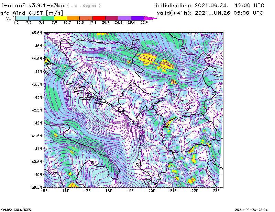
Task: Click the '45.5N' latitude label
Action: pyautogui.click(x=37, y=33)
